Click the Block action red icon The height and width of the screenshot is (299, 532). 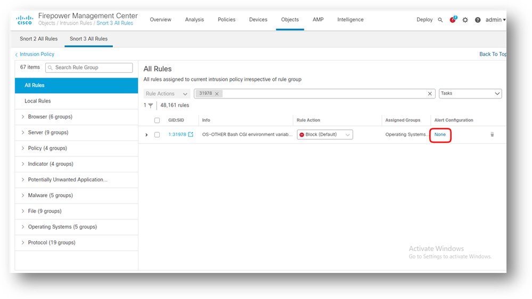(301, 135)
